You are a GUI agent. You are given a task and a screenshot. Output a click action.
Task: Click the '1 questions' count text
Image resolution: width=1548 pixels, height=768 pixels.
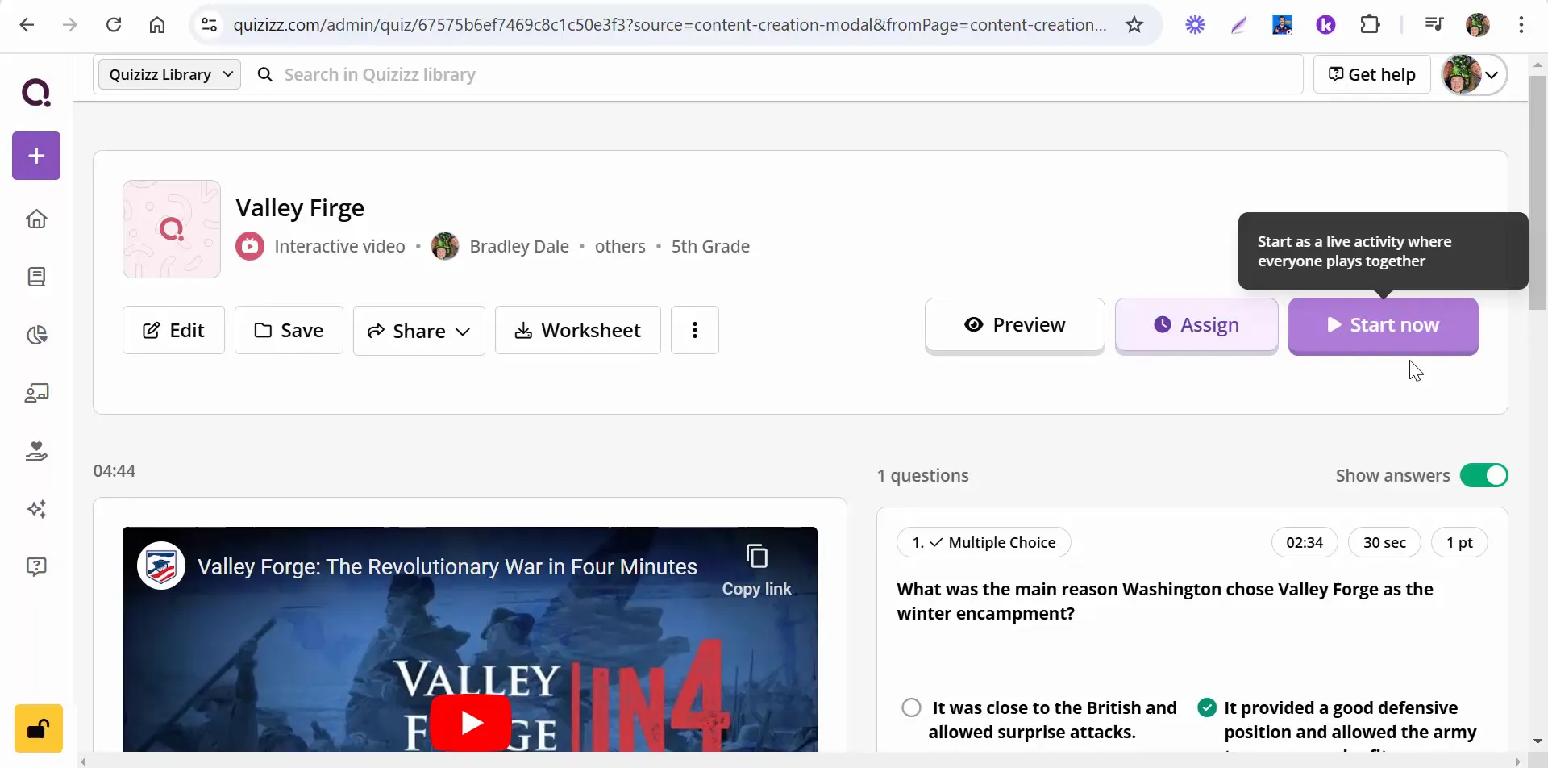coord(923,475)
